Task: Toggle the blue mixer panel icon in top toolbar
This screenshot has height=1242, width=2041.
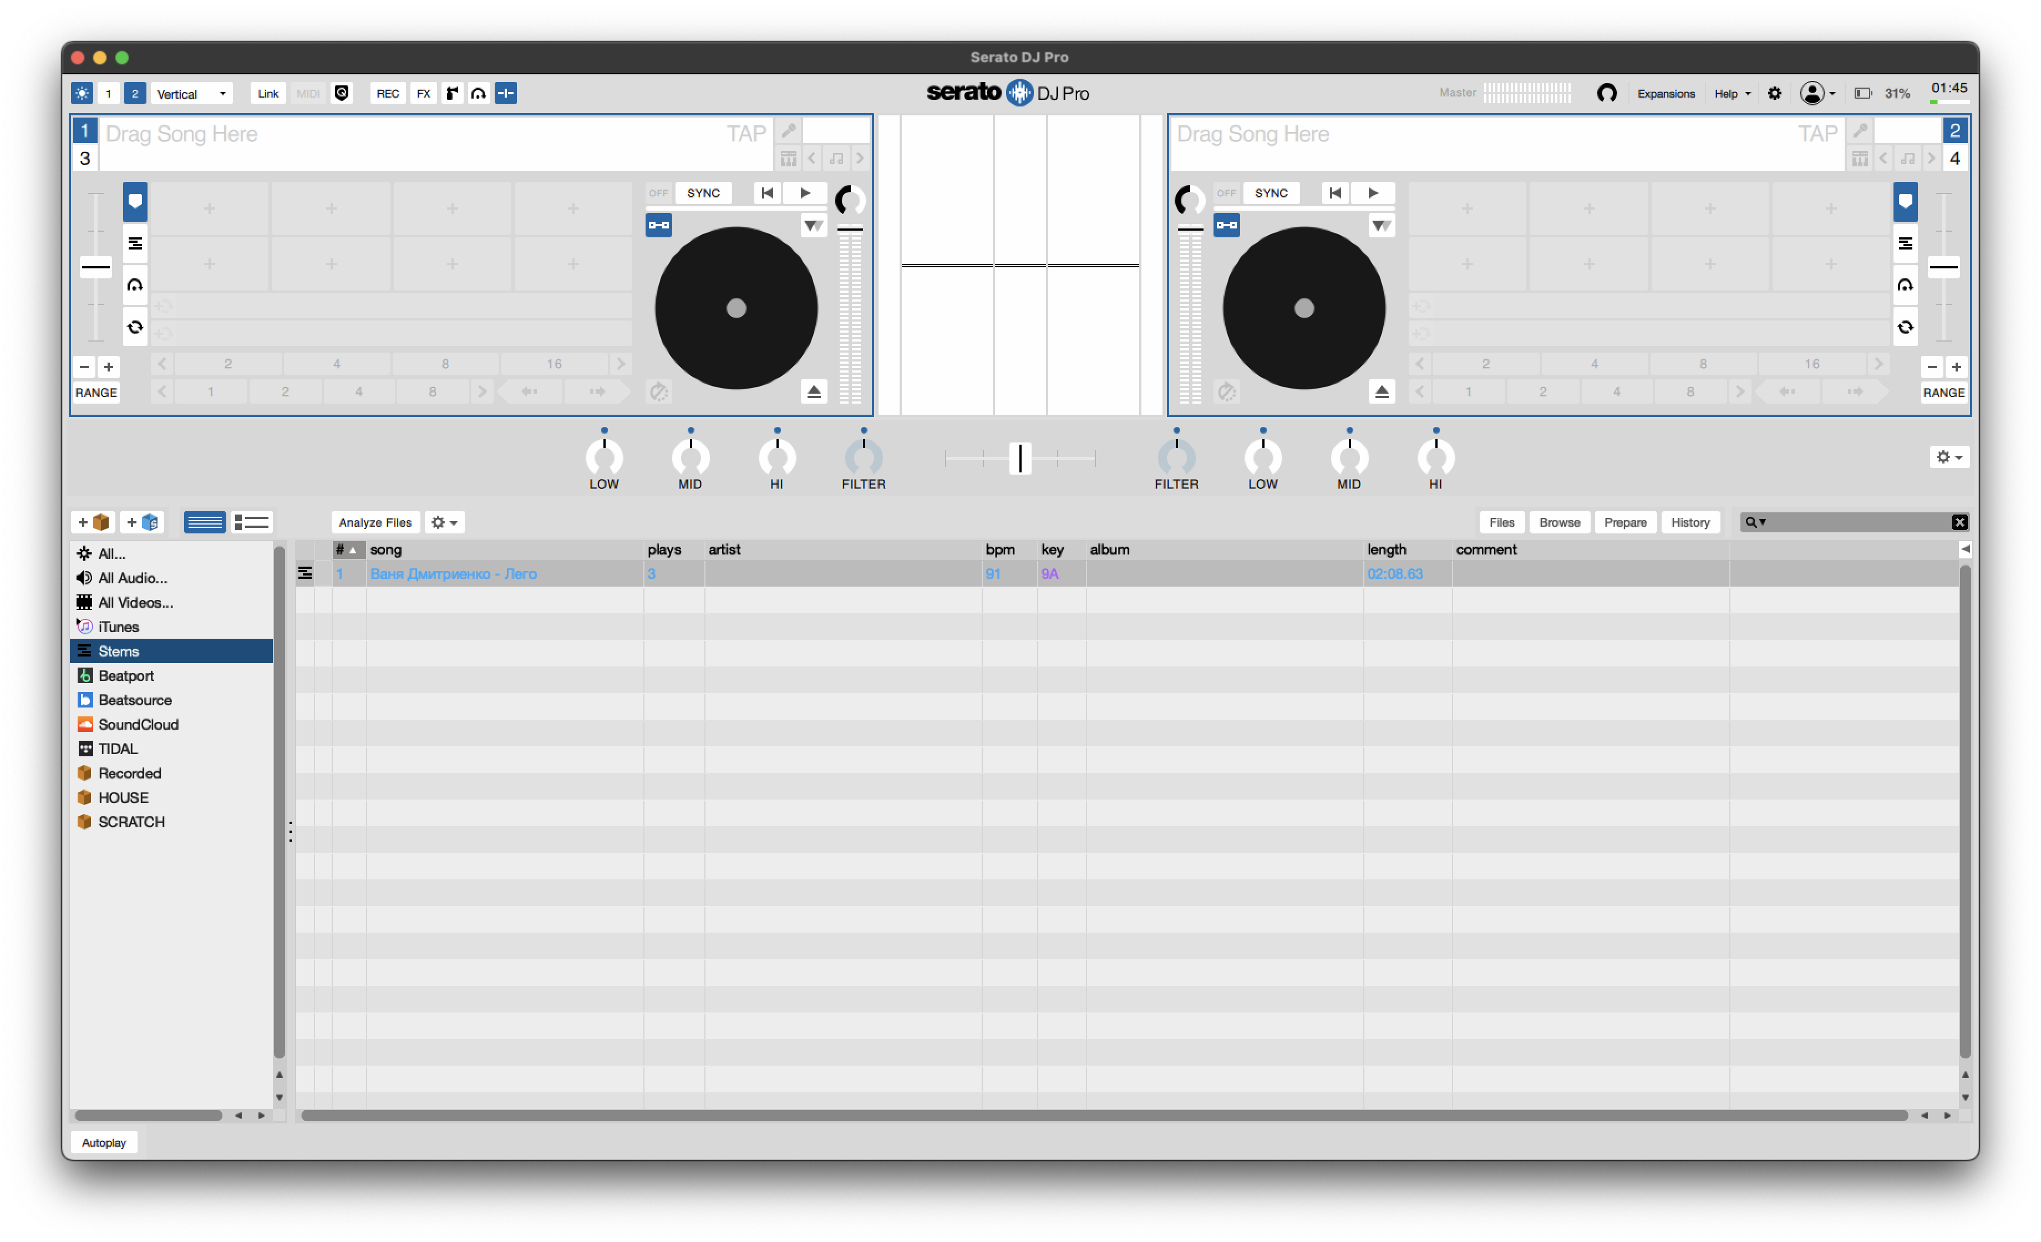Action: (x=505, y=94)
